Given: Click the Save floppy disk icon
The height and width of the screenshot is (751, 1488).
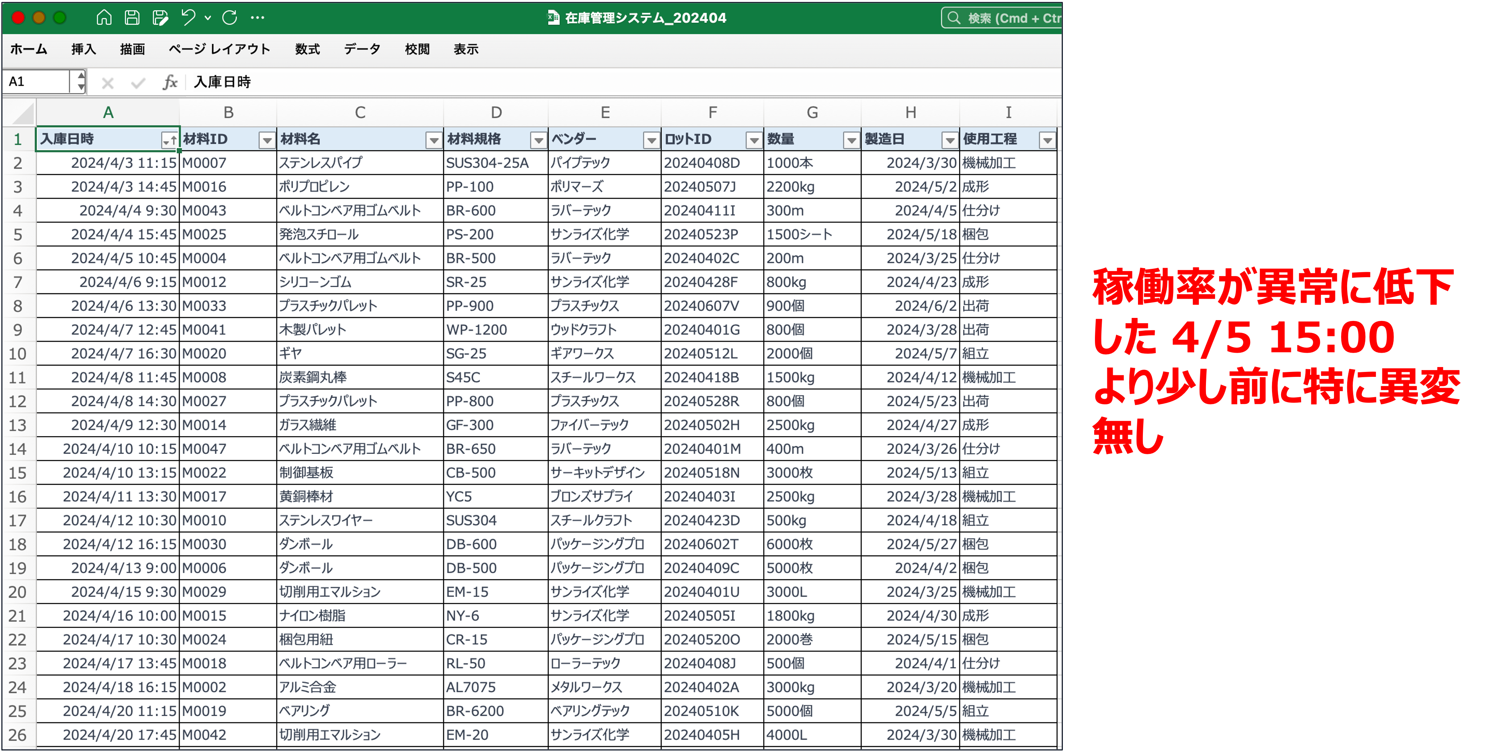Looking at the screenshot, I should click(132, 18).
